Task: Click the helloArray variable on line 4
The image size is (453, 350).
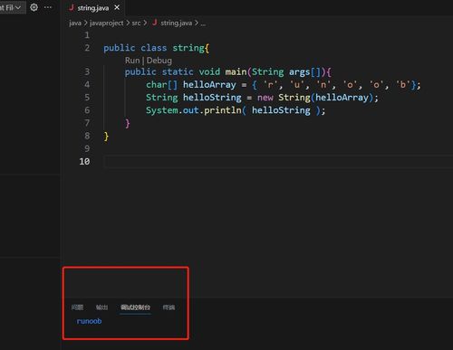Action: (x=209, y=85)
